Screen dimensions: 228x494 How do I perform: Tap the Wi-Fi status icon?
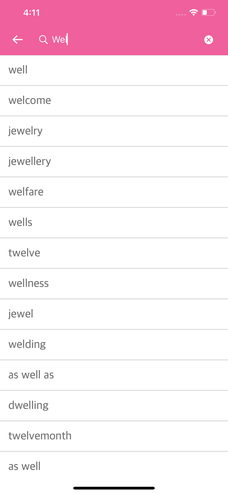coord(194,13)
